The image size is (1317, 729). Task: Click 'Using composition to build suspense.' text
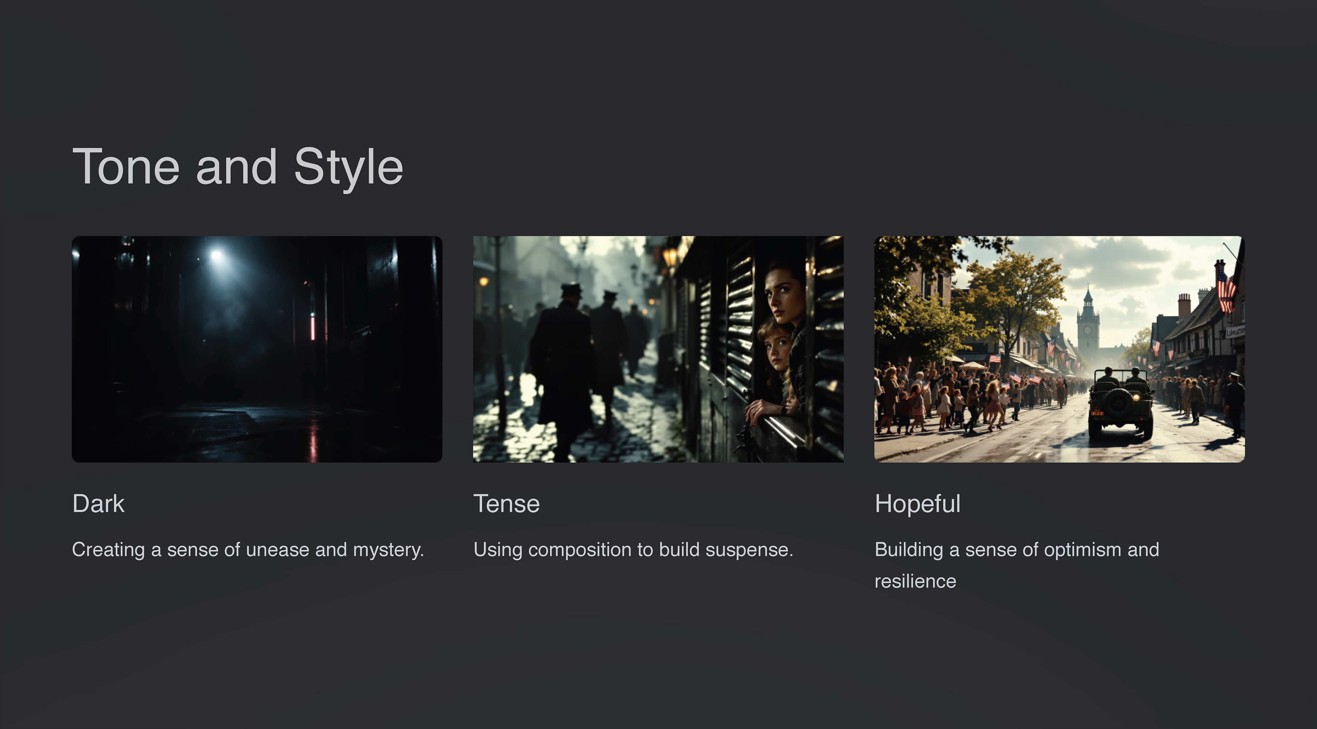tap(633, 550)
